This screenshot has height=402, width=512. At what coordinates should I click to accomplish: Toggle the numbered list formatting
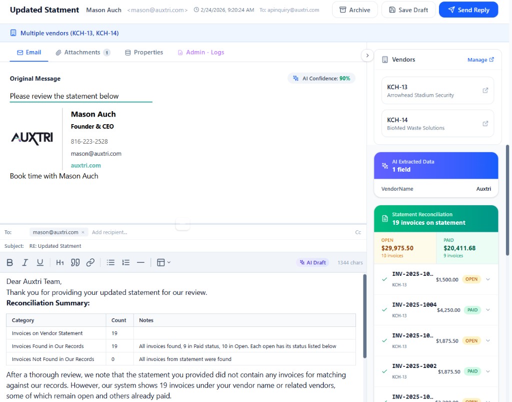(125, 262)
